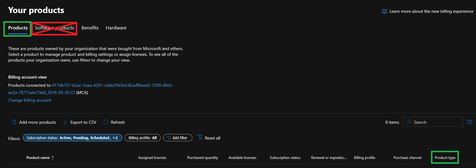Screen dimensions: 476x168
Task: Click the Billing profile column header
Action: click(365, 158)
